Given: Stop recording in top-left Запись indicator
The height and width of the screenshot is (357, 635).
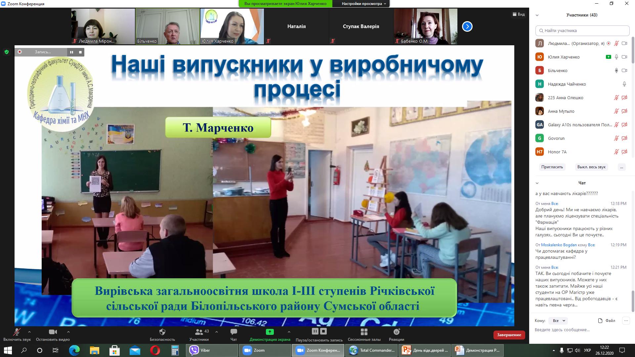Looking at the screenshot, I should click(80, 52).
